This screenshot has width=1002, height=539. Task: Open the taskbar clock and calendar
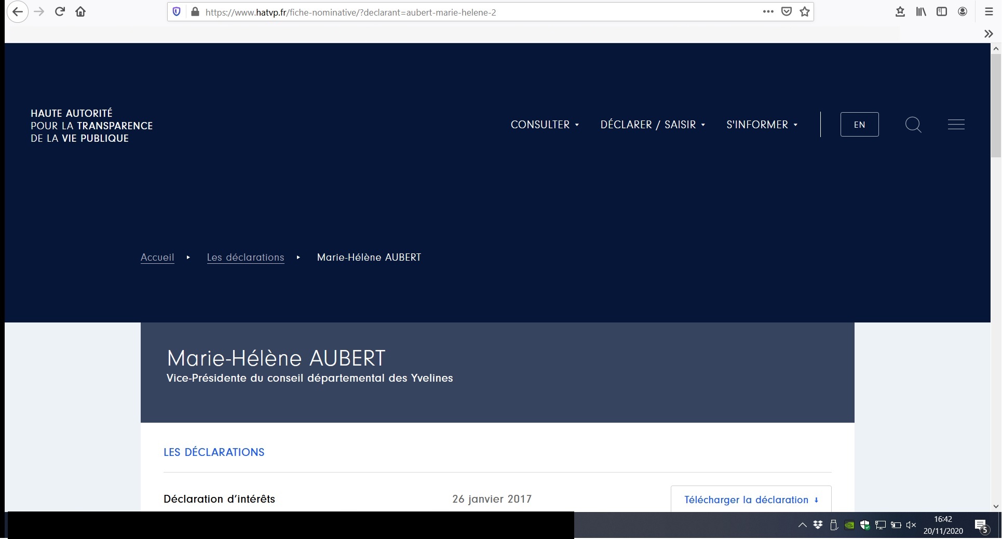click(943, 525)
